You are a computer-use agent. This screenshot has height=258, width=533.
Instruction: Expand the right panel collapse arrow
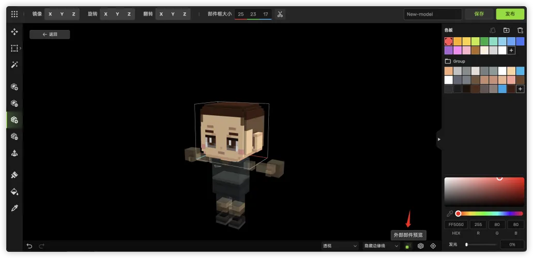pyautogui.click(x=439, y=139)
